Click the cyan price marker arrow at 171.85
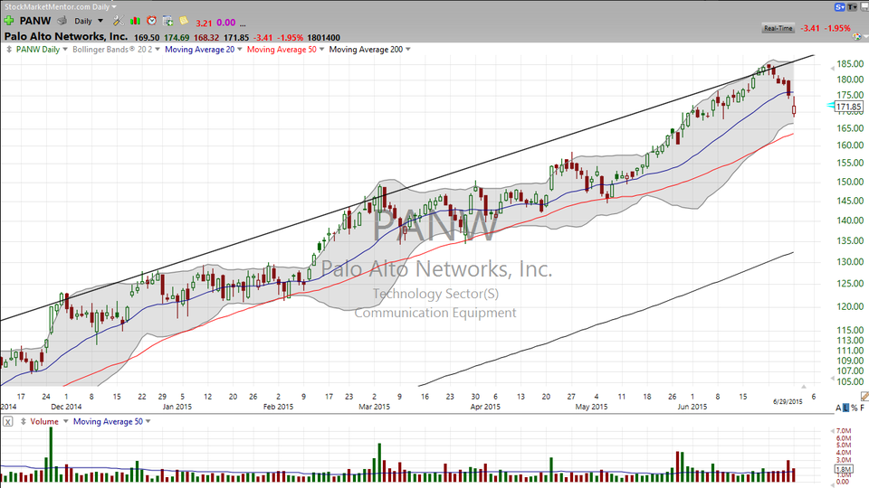 pyautogui.click(x=831, y=105)
